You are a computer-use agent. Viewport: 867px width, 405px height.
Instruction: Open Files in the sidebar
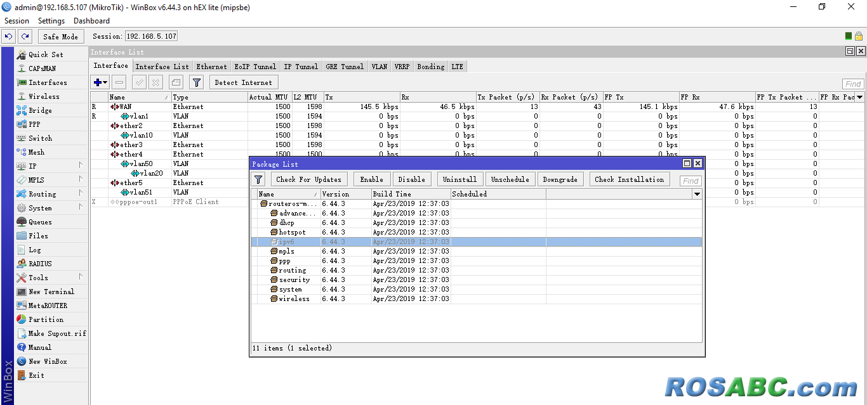(38, 236)
